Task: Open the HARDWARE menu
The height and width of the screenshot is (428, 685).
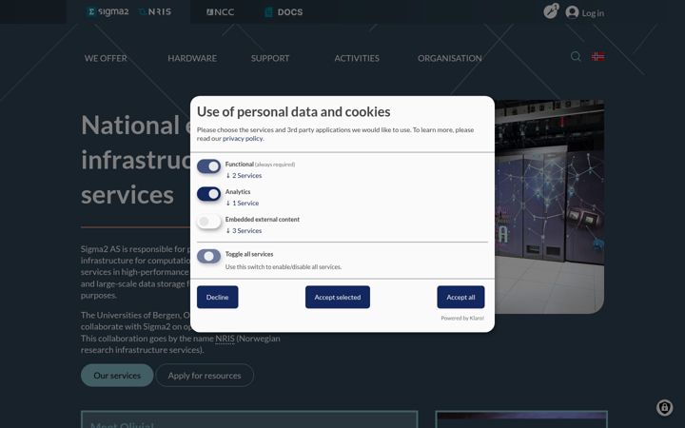Action: 192,58
